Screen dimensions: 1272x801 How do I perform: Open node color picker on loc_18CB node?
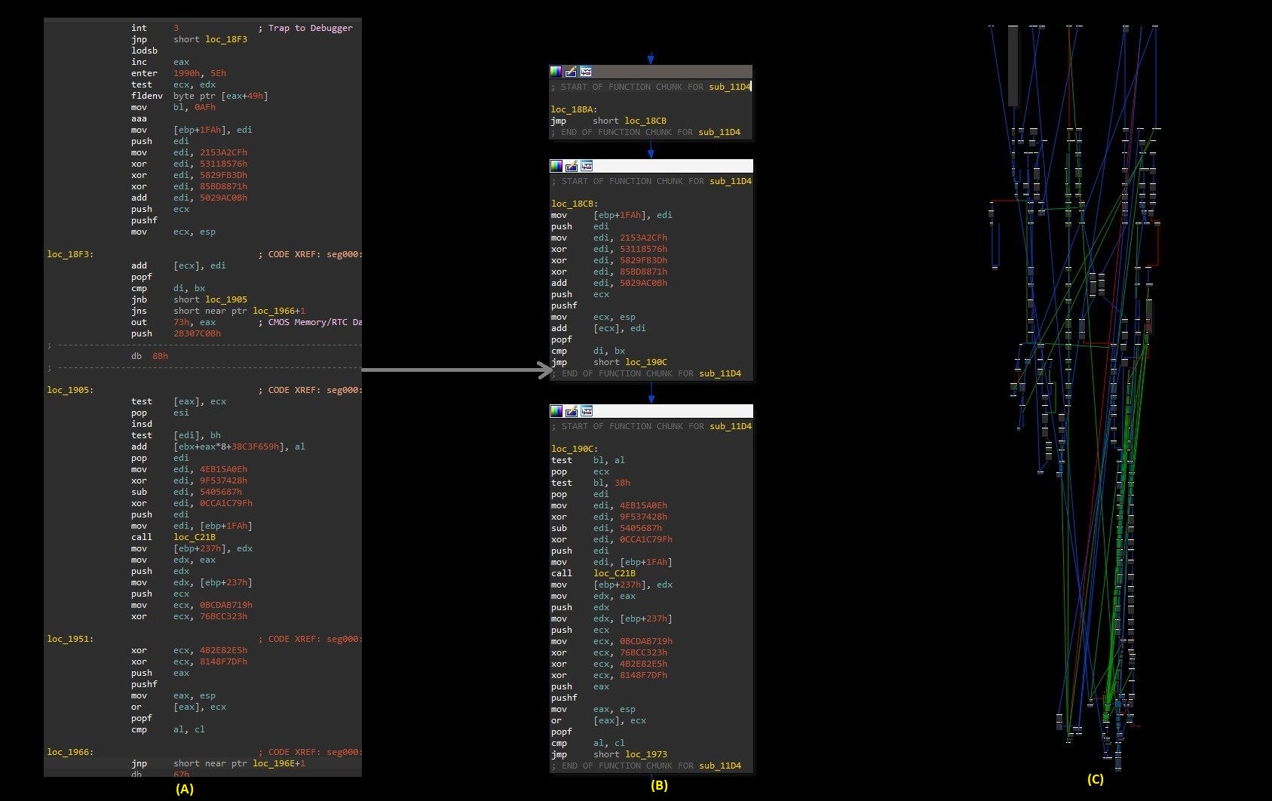(556, 166)
